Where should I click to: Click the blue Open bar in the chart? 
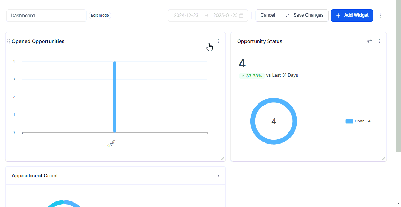click(x=115, y=97)
